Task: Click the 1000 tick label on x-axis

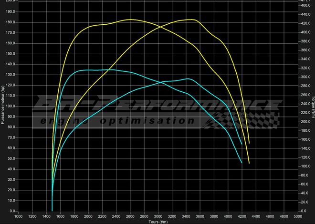Action: coord(19,216)
